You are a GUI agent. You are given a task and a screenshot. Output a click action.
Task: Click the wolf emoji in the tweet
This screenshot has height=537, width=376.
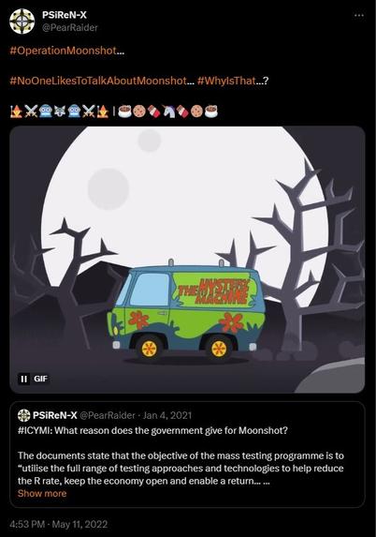(x=60, y=112)
